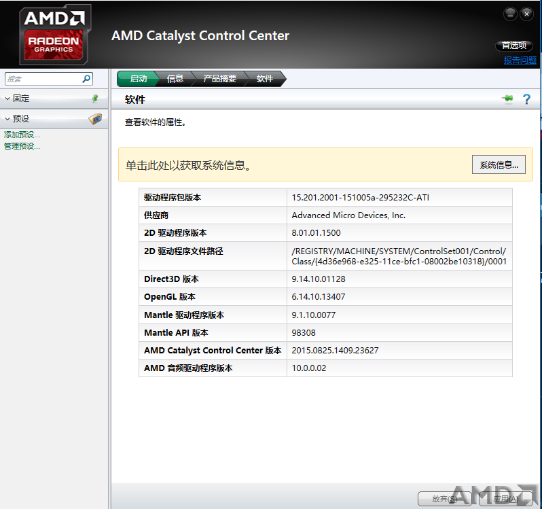The width and height of the screenshot is (542, 509).
Task: Click the AMD Radeon Graphics logo
Action: coord(54,35)
